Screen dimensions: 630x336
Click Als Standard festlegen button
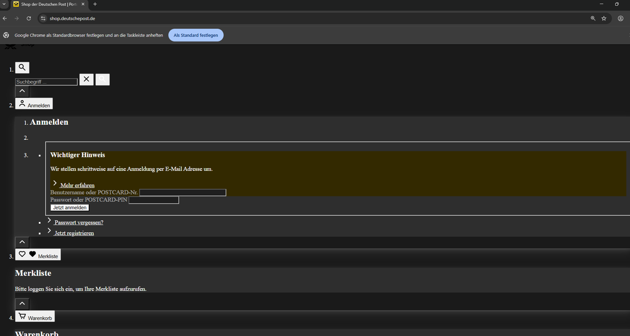click(196, 35)
